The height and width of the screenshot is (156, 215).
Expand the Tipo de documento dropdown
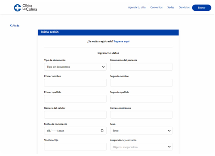(75, 67)
